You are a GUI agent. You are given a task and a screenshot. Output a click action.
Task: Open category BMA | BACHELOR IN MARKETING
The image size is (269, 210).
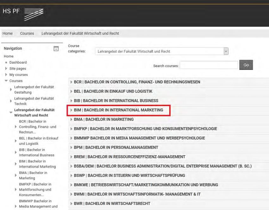click(x=103, y=119)
